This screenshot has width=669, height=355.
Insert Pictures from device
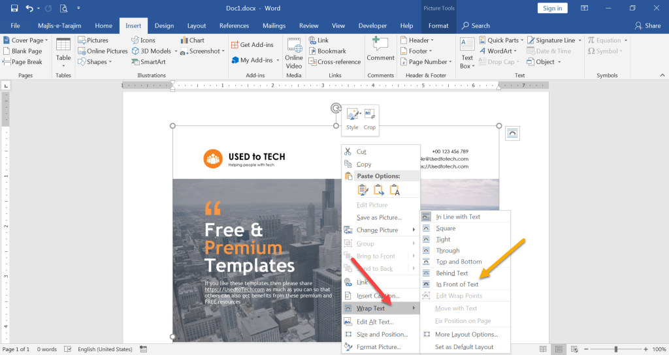[93, 40]
